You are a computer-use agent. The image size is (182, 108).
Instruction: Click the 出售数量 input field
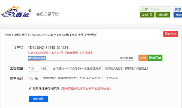coord(34,68)
